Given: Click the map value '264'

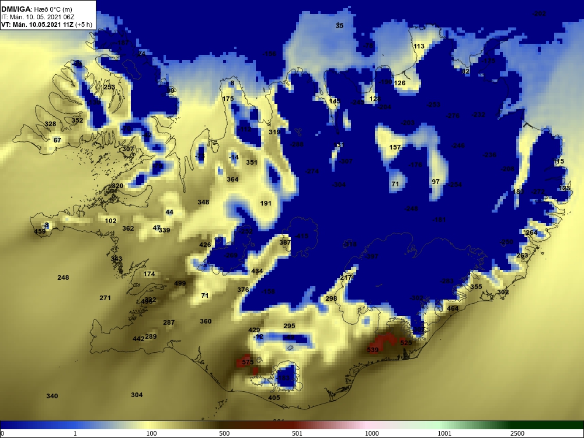Looking at the screenshot, I should pyautogui.click(x=531, y=233).
